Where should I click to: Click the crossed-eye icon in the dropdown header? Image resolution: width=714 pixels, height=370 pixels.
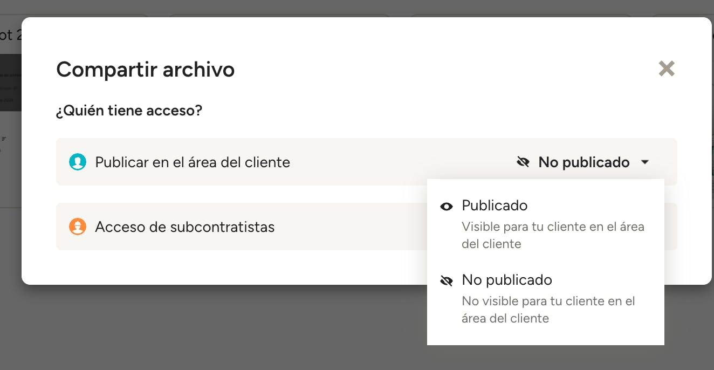[523, 162]
